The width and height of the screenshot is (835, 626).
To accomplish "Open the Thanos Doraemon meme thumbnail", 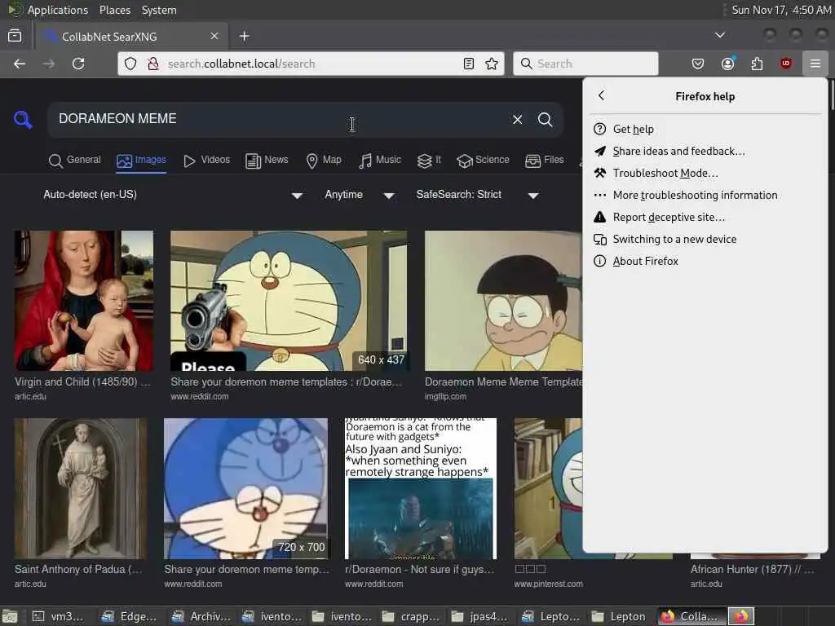I will point(421,488).
